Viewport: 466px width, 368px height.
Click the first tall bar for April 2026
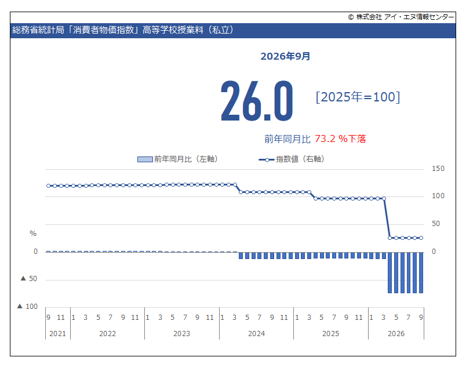389,272
